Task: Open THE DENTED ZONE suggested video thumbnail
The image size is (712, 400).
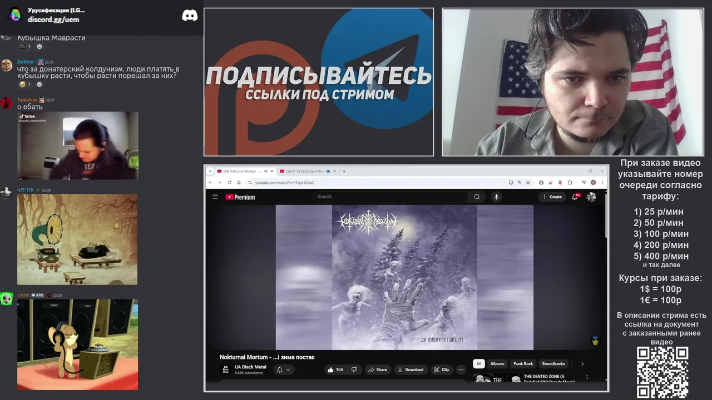Action: coord(497,378)
